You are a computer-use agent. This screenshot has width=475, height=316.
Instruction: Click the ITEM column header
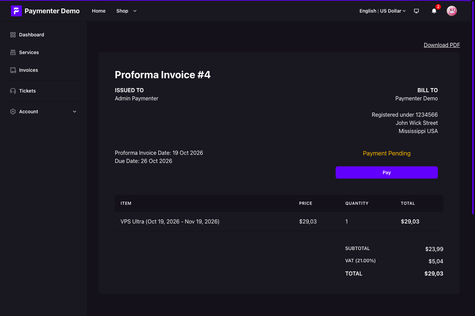pos(126,203)
